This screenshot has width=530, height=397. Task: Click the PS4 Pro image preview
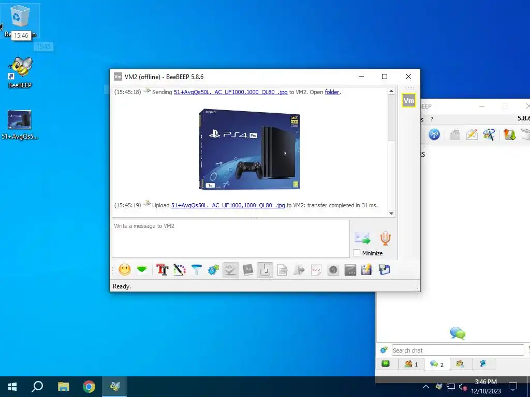click(x=249, y=149)
